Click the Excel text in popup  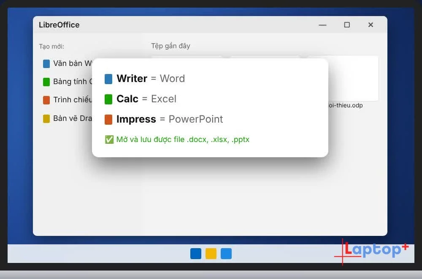coord(164,98)
